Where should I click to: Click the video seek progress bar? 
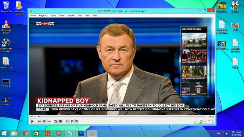tap(122, 117)
